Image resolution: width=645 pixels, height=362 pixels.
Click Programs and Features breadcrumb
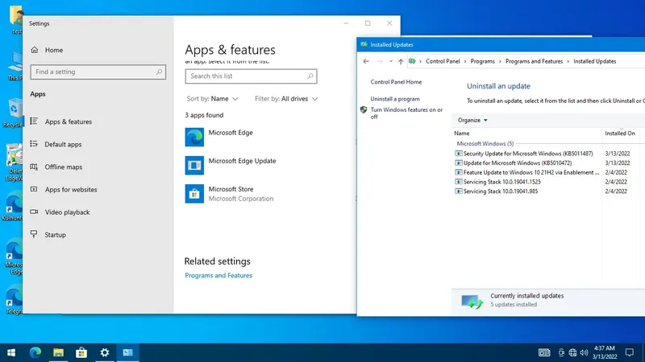534,61
